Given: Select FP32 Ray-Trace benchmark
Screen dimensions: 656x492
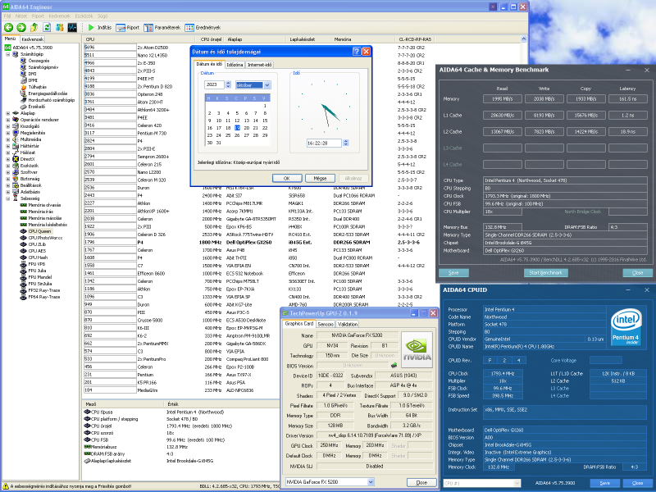Looking at the screenshot, I should click(x=44, y=290).
